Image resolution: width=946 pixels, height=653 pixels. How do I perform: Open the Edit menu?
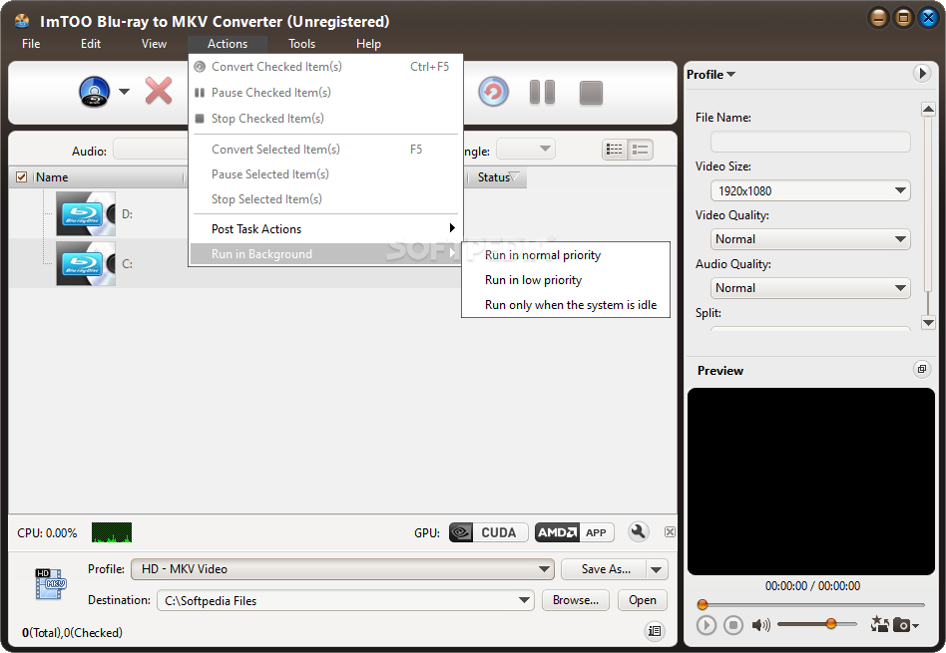tap(91, 44)
